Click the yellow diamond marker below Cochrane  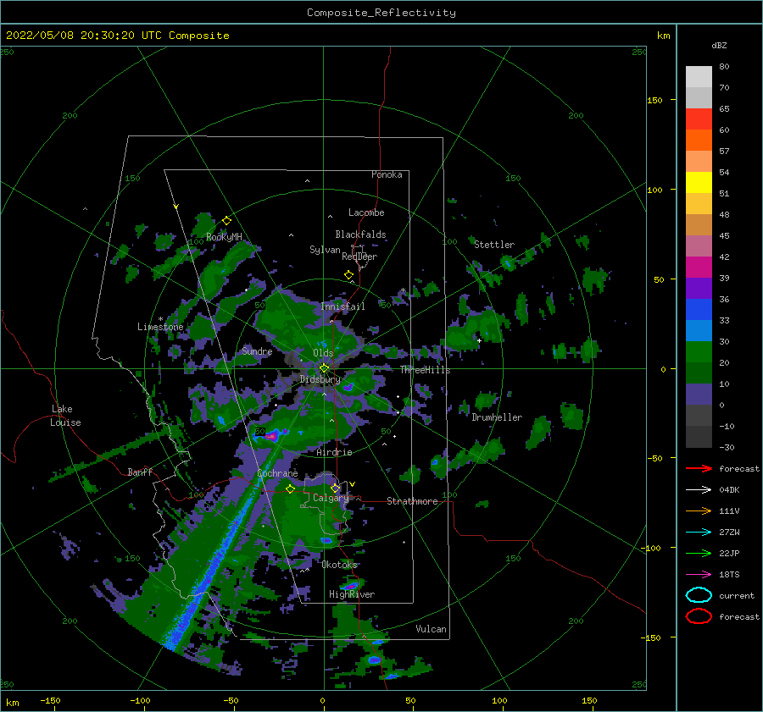(291, 488)
